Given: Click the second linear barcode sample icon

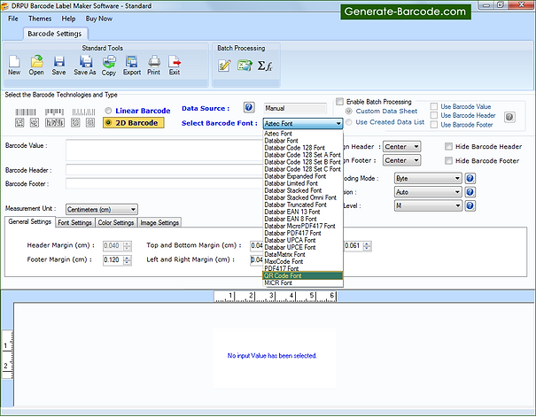Looking at the screenshot, I should pos(54,112).
